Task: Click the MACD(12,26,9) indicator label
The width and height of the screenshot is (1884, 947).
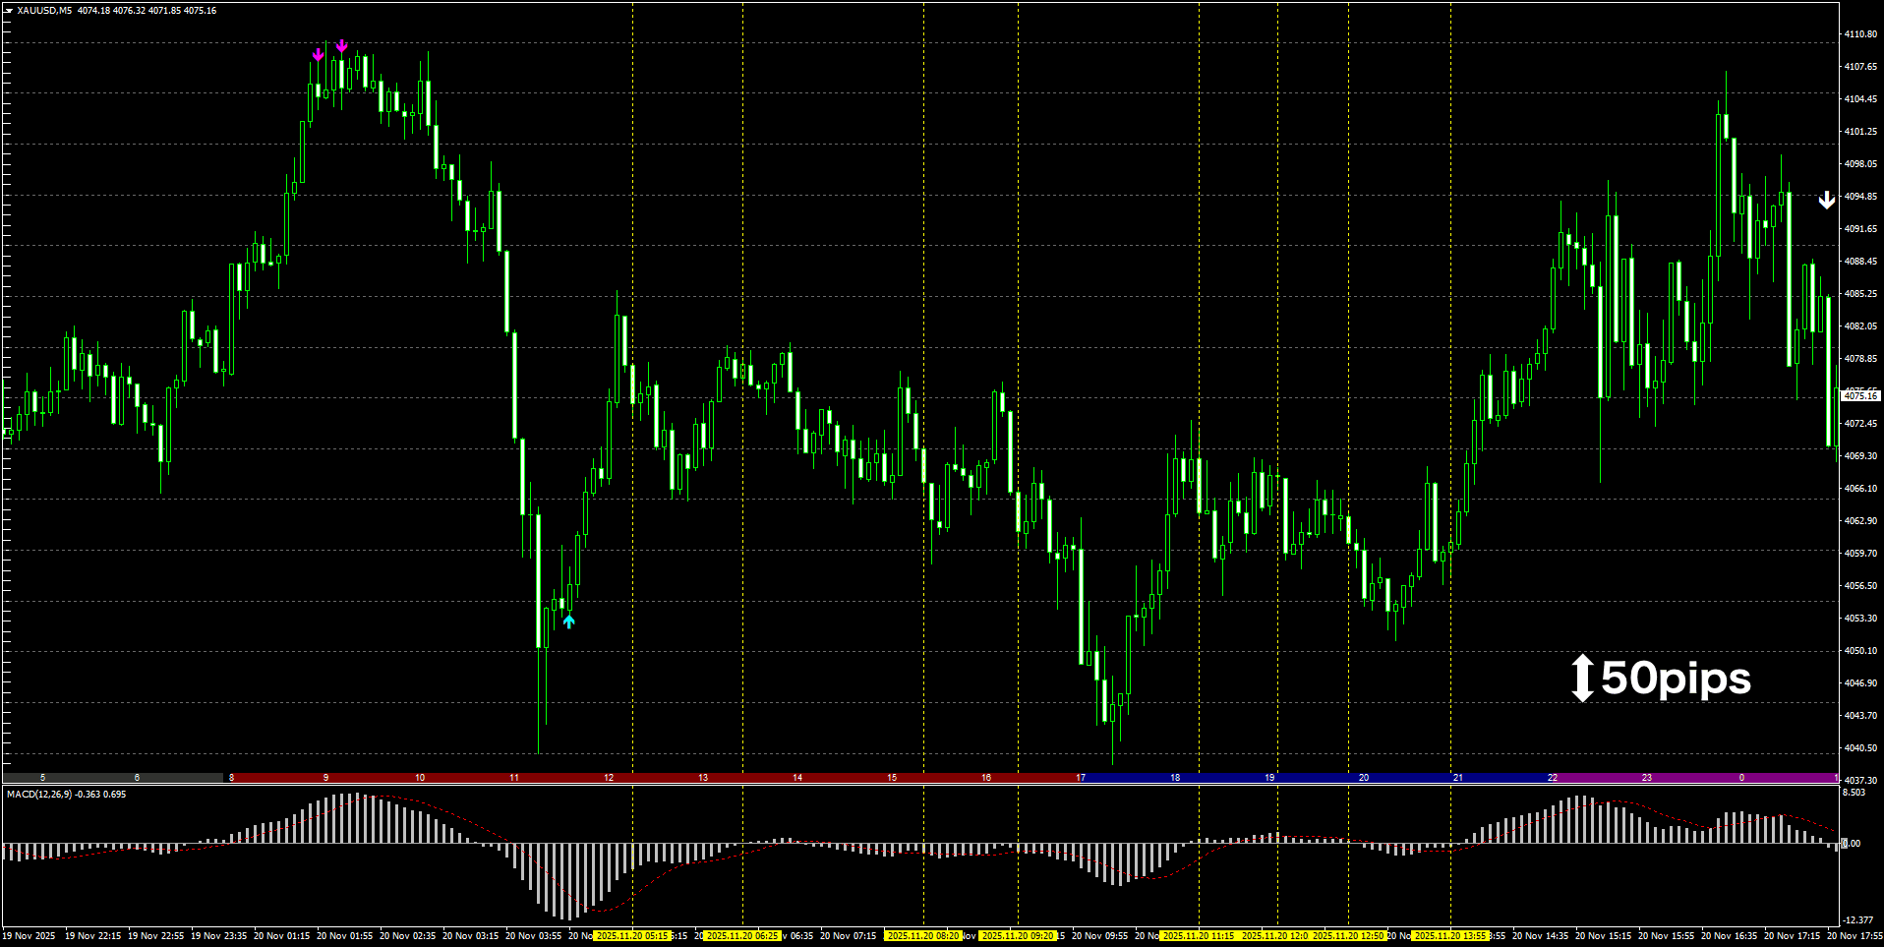Action: 38,794
